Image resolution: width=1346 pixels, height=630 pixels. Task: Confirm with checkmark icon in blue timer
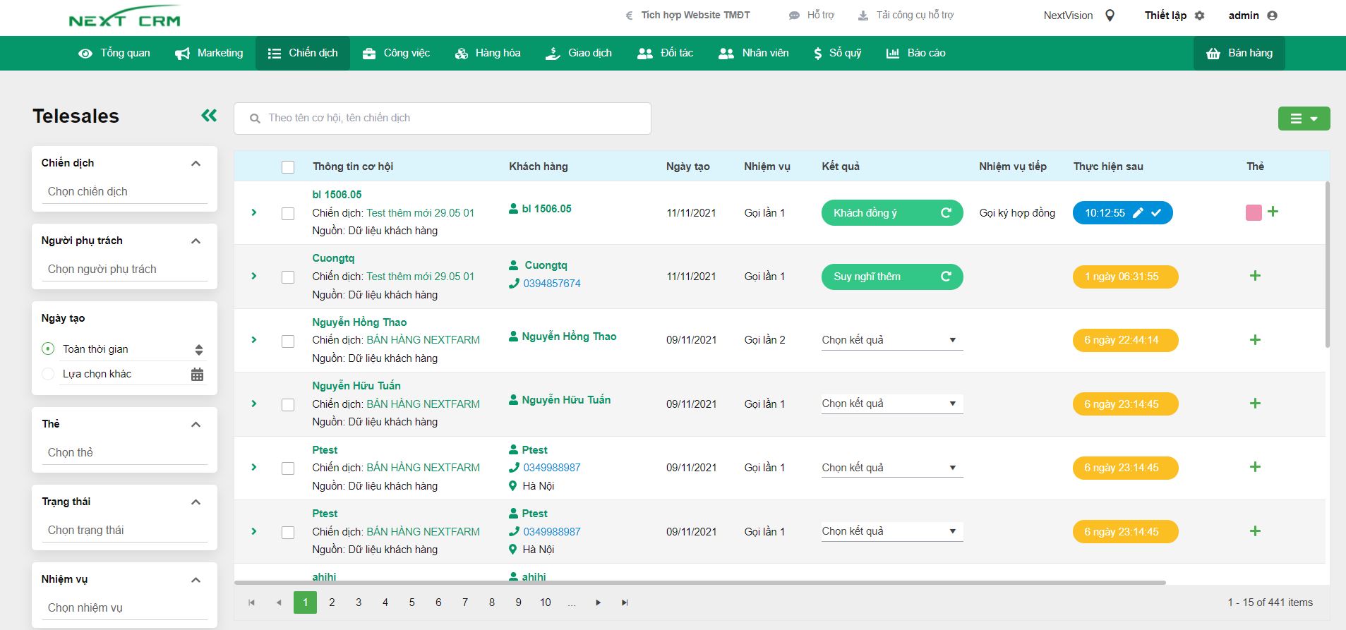pyautogui.click(x=1156, y=213)
